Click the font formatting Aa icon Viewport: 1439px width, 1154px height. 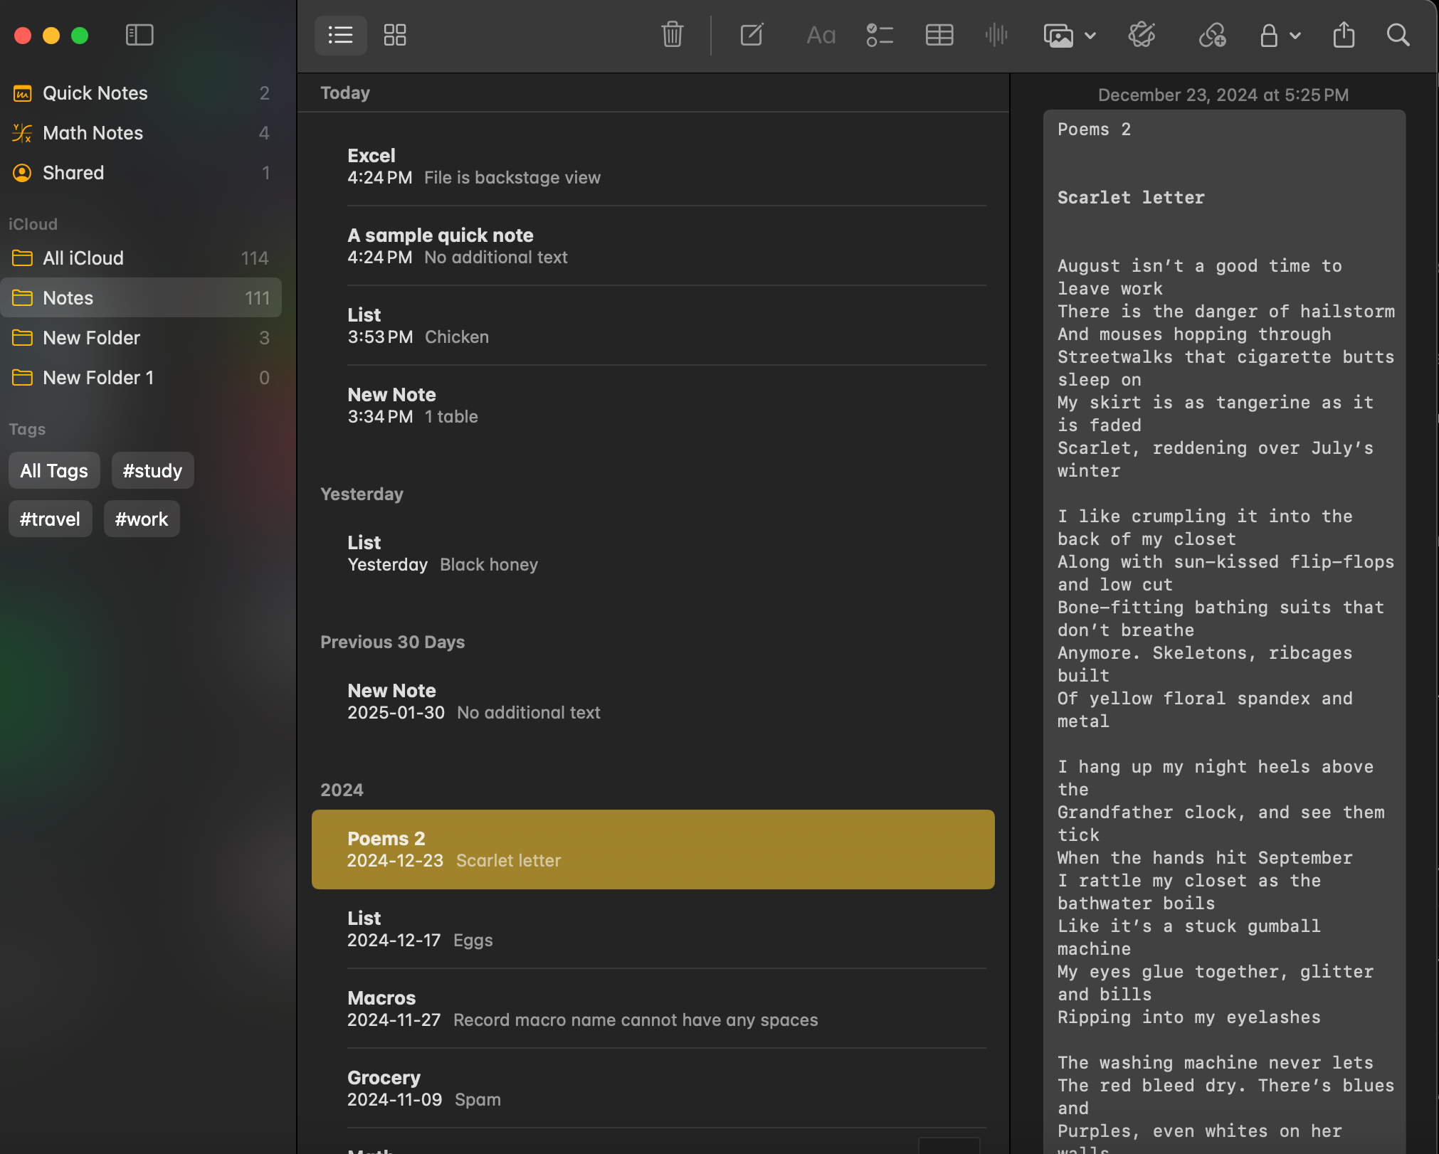coord(821,36)
